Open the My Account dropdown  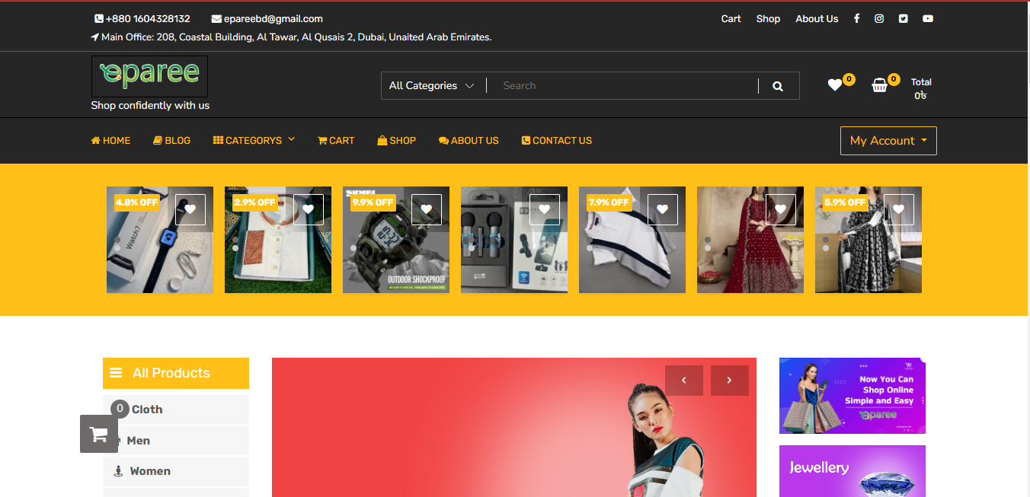coord(888,140)
